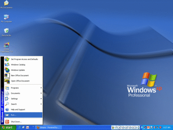The width and height of the screenshot is (173, 130).
Task: Open the Recycle Bin desktop icon
Action: tap(7, 32)
